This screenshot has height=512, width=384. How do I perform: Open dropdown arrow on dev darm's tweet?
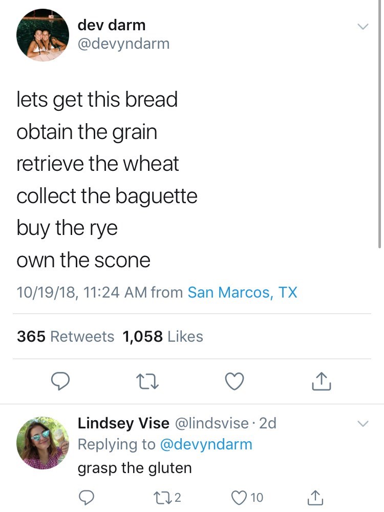362,26
